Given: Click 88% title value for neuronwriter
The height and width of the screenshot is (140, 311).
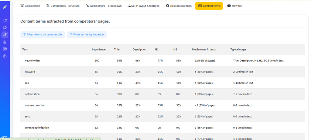Looking at the screenshot, I should [119, 60].
